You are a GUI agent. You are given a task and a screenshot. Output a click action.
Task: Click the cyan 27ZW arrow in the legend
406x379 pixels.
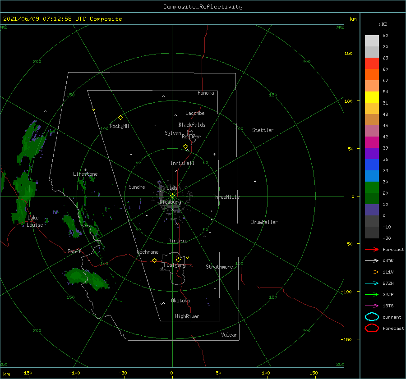(372, 283)
